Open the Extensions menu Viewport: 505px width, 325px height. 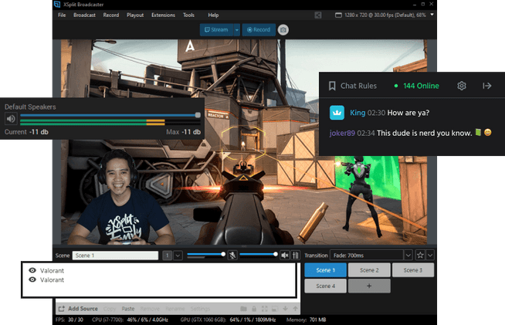(163, 15)
